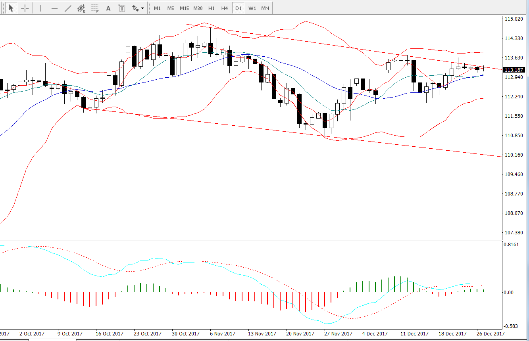Click the current price label 113.187

pos(514,70)
